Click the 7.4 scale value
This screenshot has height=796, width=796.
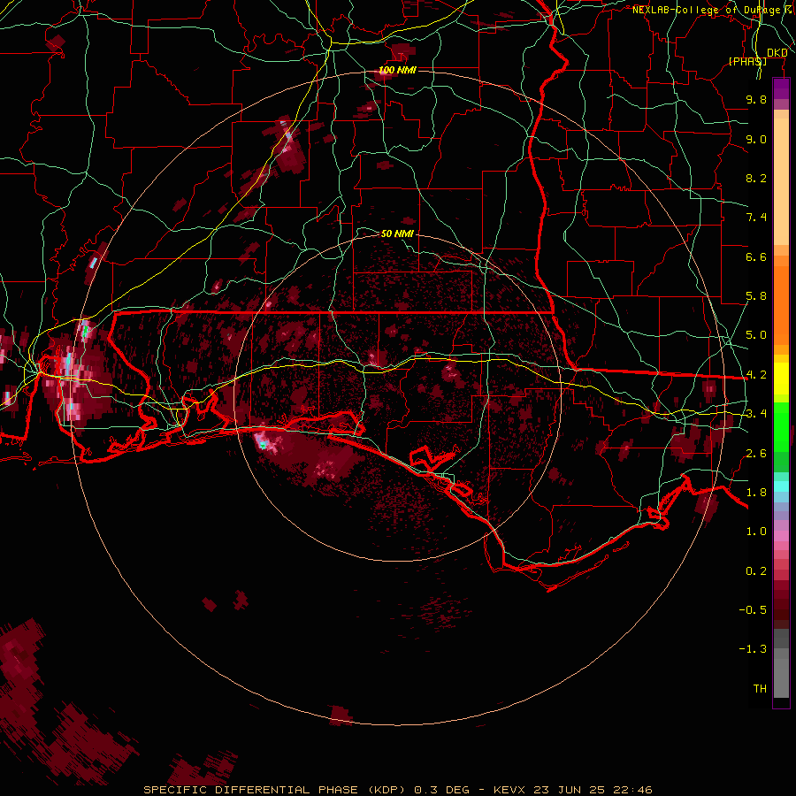(756, 218)
